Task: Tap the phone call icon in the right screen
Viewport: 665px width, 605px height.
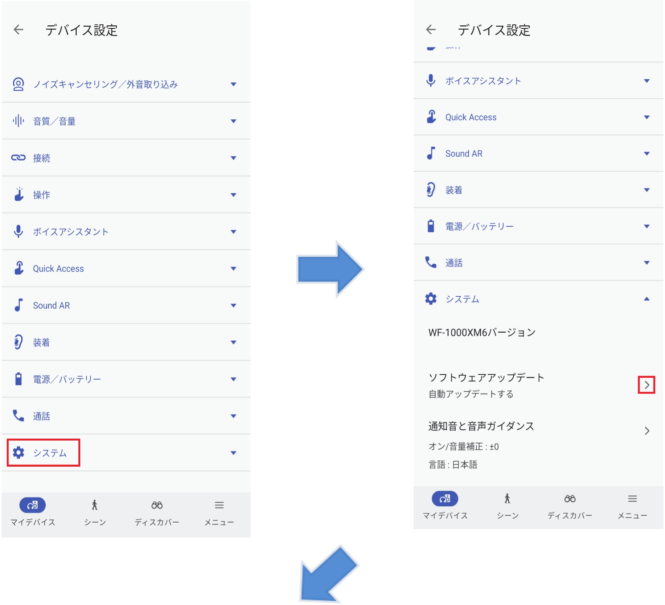Action: (431, 262)
